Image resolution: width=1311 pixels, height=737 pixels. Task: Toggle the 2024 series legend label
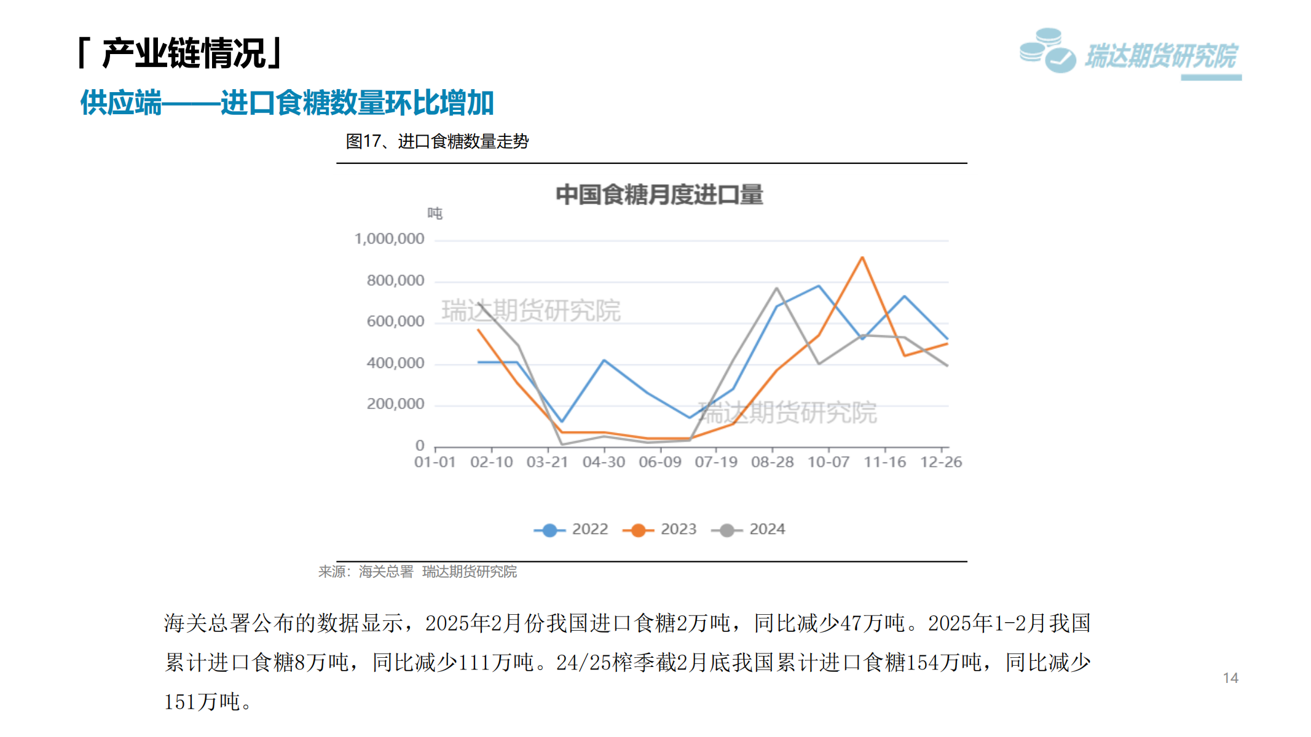(x=766, y=529)
